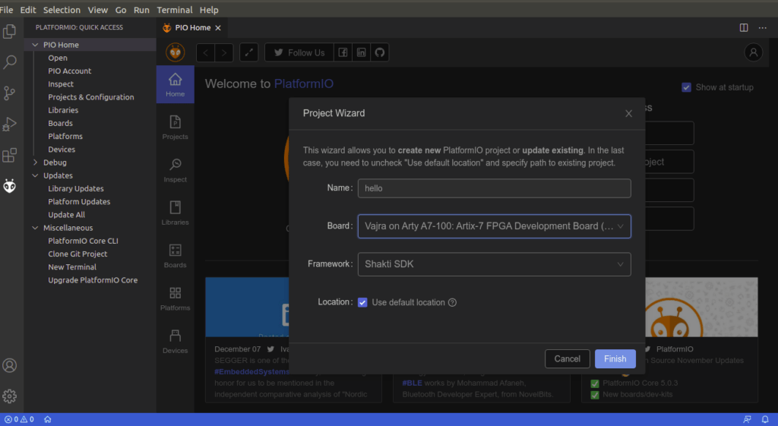This screenshot has height=426, width=778.
Task: Select the PlatformIO alien icon in activity bar
Action: (9, 186)
